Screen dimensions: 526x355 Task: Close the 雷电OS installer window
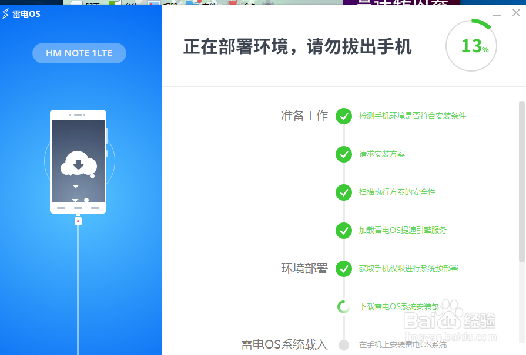[516, 13]
